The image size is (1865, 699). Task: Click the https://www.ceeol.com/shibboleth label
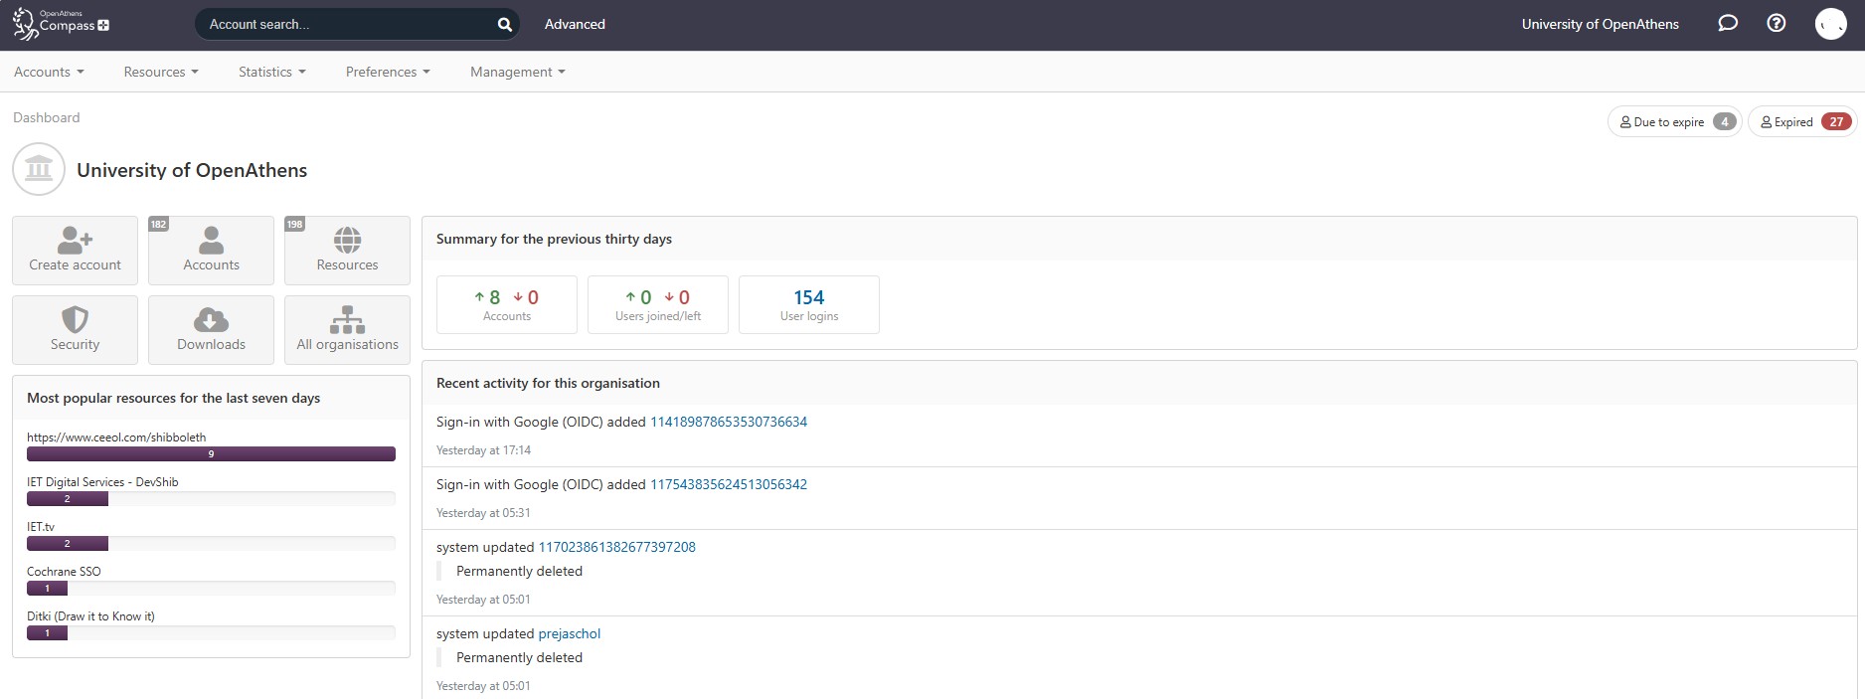116,437
